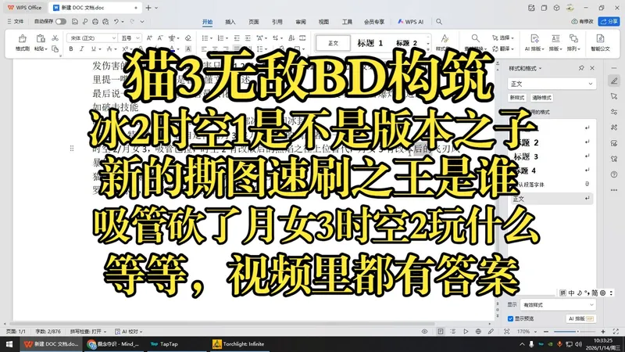Toggle the Show Preview (显示预览) checkbox

[x=510, y=318]
